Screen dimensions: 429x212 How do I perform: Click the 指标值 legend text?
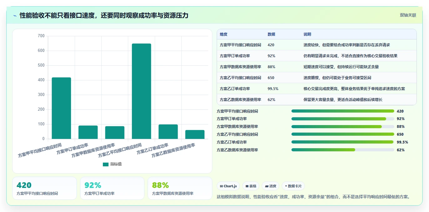116,164
